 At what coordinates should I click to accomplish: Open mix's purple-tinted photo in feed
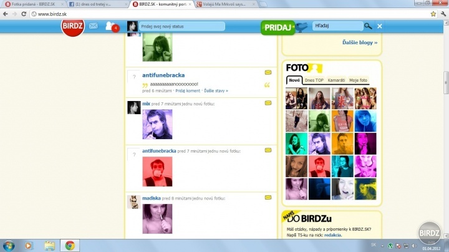[158, 124]
